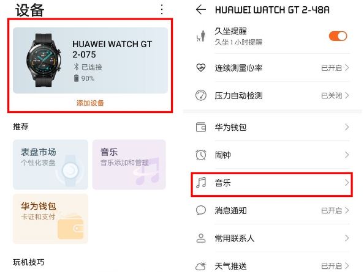The image size is (364, 272).
Task: Open the 常用联系人 list entry
Action: (272, 238)
